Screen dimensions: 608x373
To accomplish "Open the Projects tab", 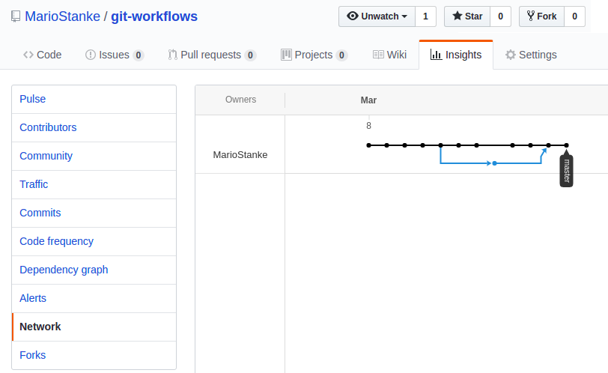I will point(314,55).
